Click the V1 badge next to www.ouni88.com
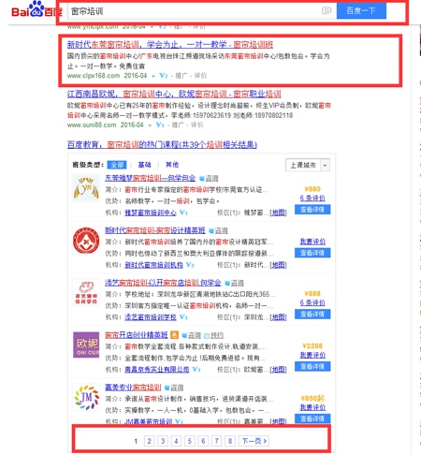The image size is (421, 455). pyautogui.click(x=160, y=125)
